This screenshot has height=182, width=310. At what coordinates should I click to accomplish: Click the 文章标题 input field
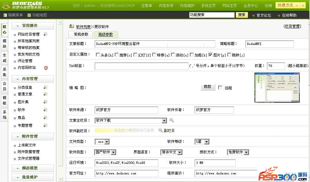click(x=155, y=44)
